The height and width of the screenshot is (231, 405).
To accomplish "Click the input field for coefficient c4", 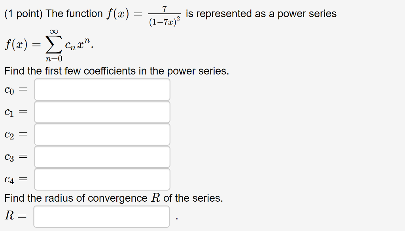I will (102, 178).
